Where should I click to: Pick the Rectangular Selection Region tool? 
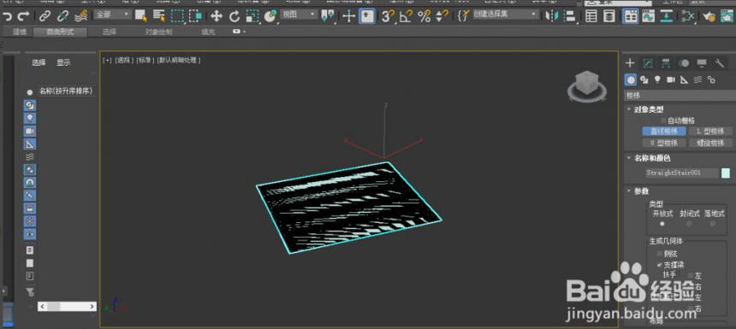177,16
